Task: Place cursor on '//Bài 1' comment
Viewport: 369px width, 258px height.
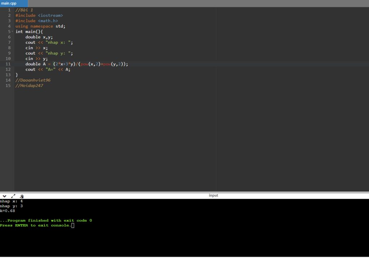Action: [24, 10]
